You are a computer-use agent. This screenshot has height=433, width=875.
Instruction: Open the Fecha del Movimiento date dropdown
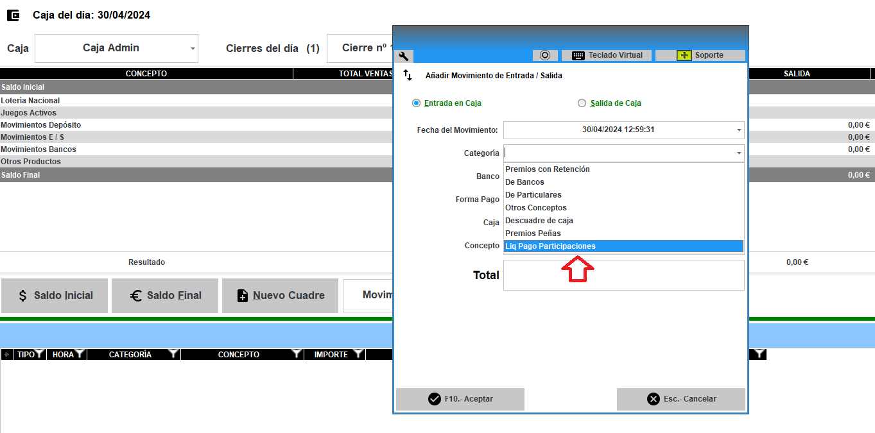pos(739,130)
